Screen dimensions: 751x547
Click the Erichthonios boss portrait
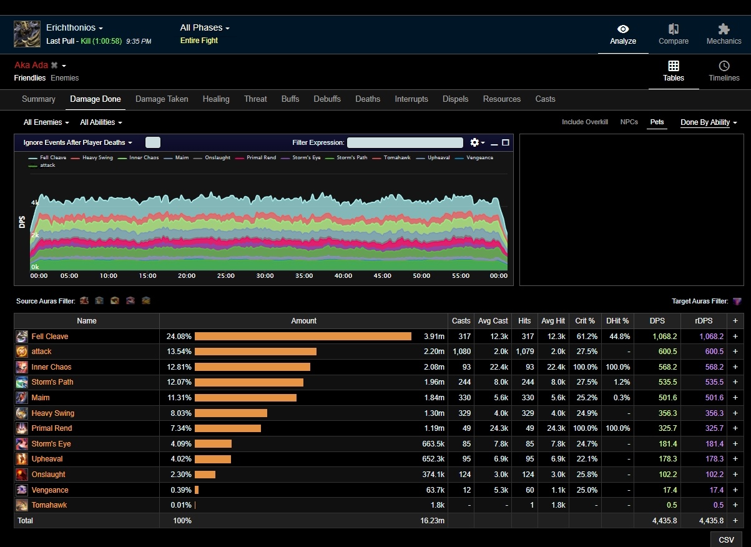[x=27, y=34]
